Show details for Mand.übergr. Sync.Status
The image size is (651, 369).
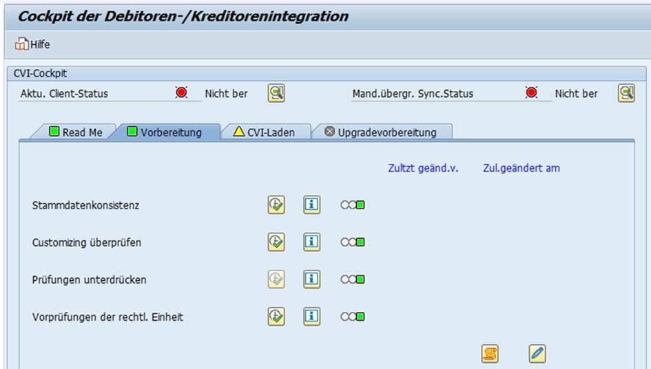point(626,93)
